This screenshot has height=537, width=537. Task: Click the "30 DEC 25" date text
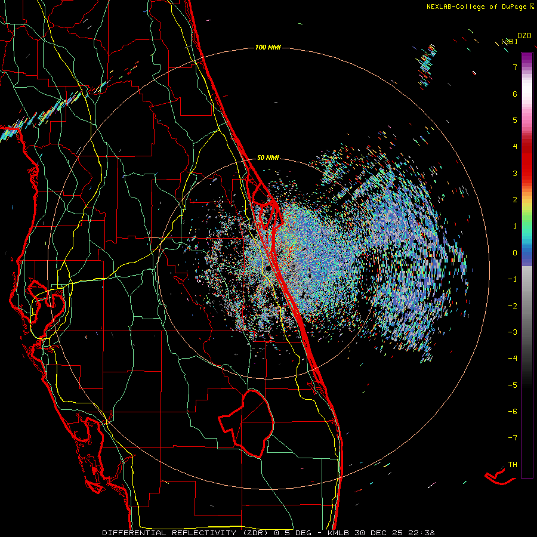pos(378,533)
